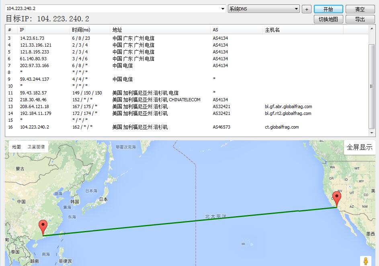The width and height of the screenshot is (379, 266).
Task: Click the 目标IP: 104.223.240.2 label
Action: tap(47, 18)
